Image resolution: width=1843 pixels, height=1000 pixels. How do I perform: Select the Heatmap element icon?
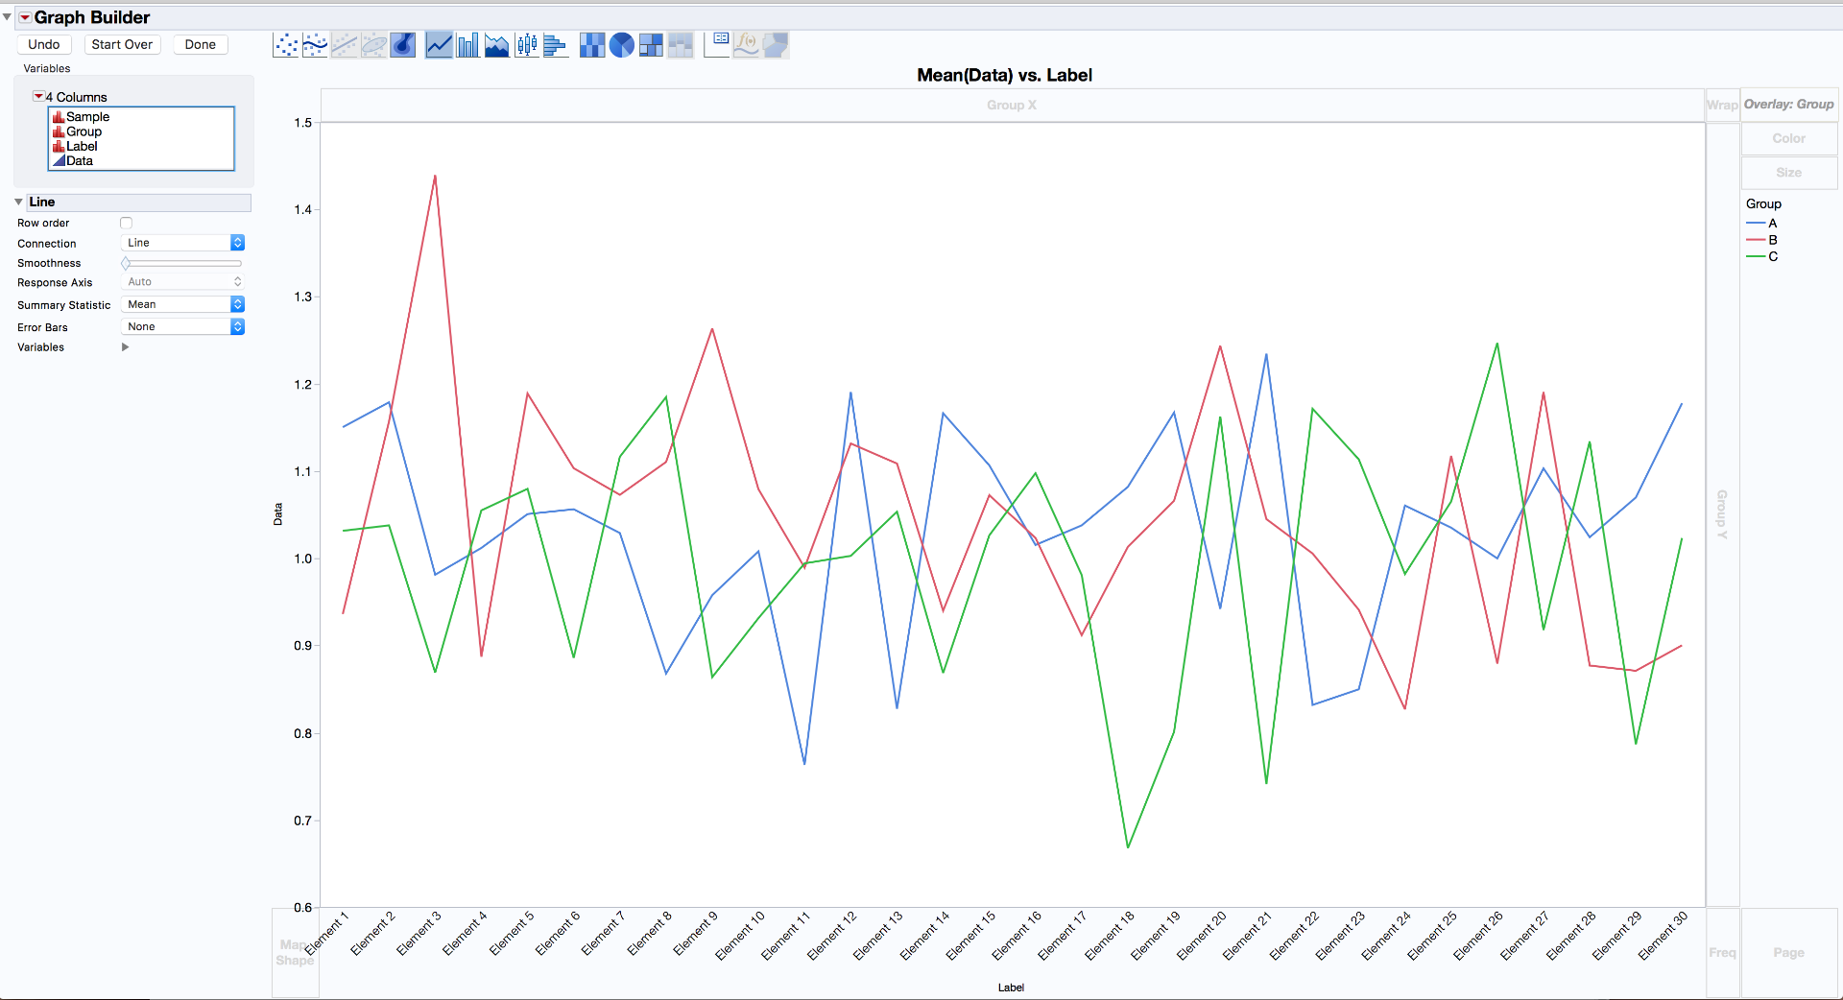[x=592, y=45]
